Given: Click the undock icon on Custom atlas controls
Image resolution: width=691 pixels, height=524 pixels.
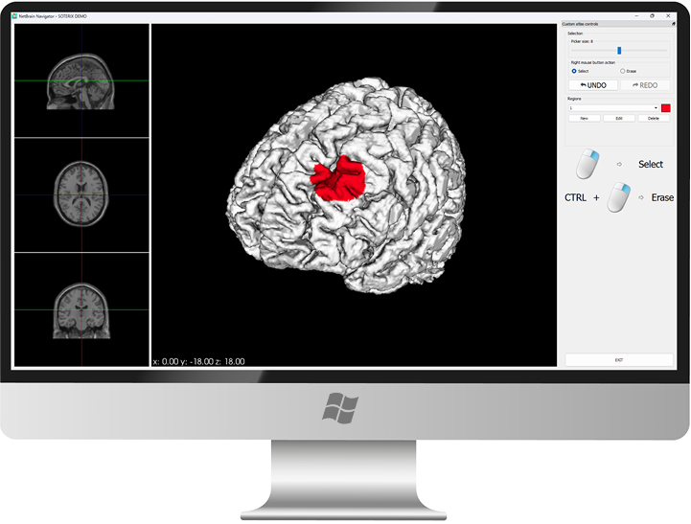Looking at the screenshot, I should coord(673,24).
